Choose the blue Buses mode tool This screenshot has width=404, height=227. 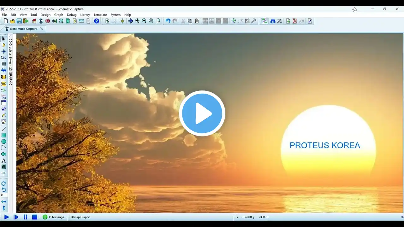[4, 71]
